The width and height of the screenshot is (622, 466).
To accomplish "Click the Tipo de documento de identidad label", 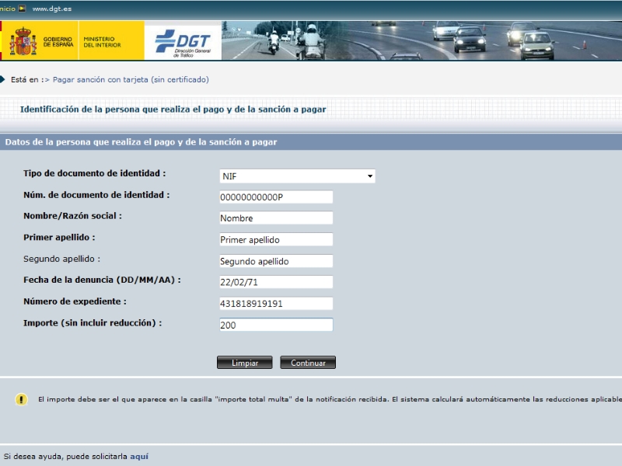I will [94, 173].
